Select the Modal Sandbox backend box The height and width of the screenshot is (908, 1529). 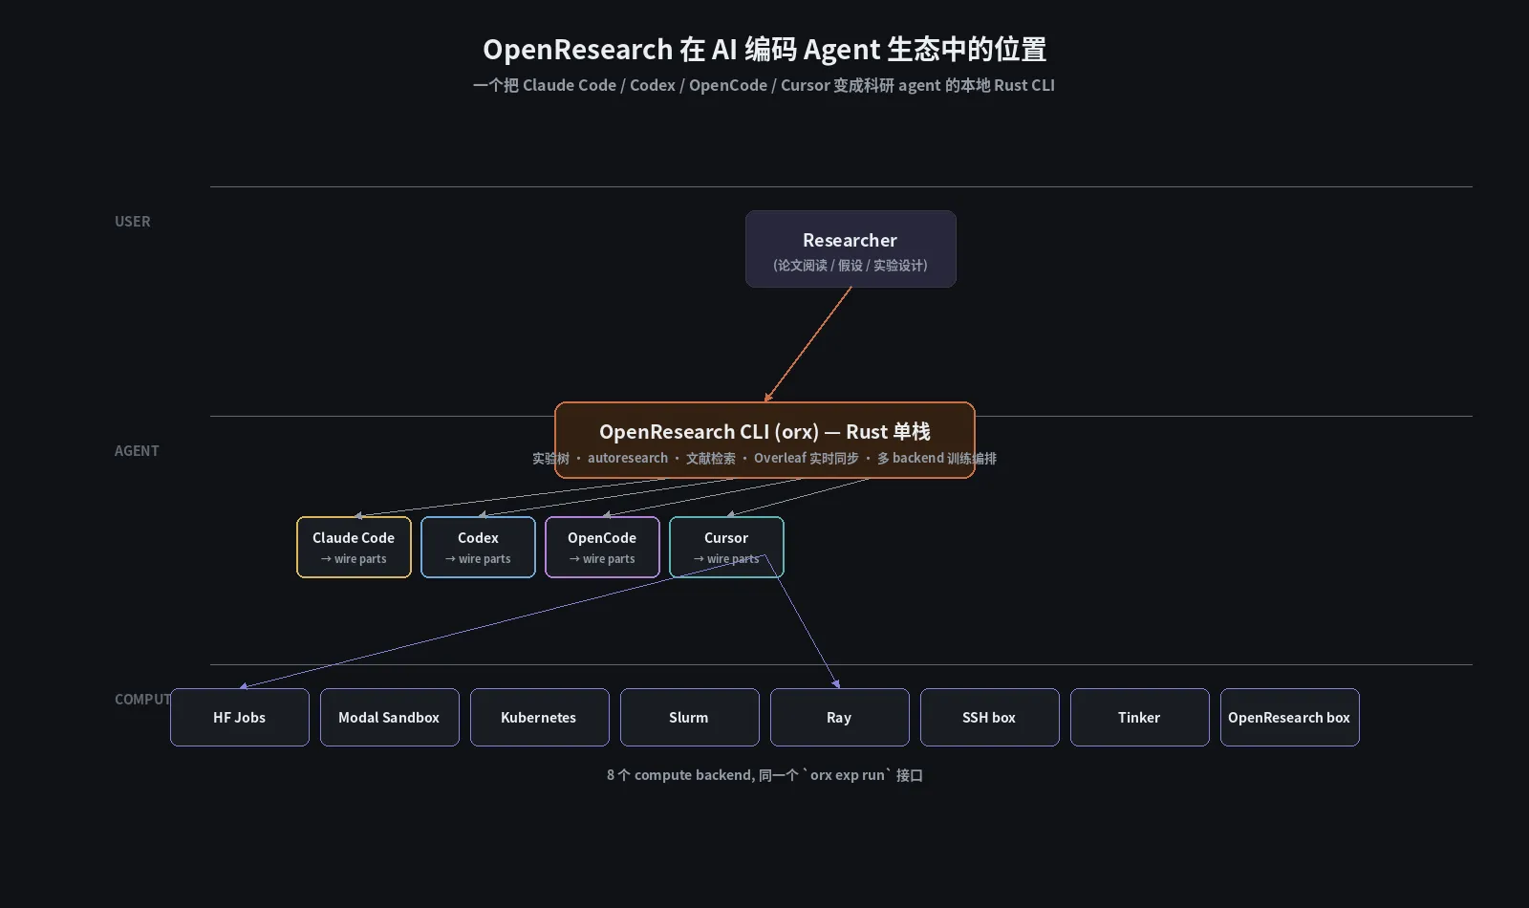pos(390,717)
